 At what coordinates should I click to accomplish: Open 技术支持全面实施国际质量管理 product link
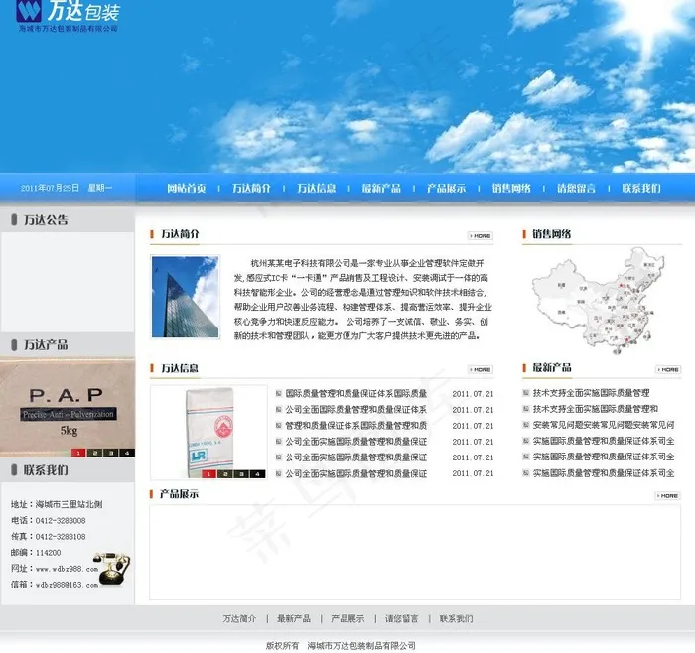coord(591,393)
